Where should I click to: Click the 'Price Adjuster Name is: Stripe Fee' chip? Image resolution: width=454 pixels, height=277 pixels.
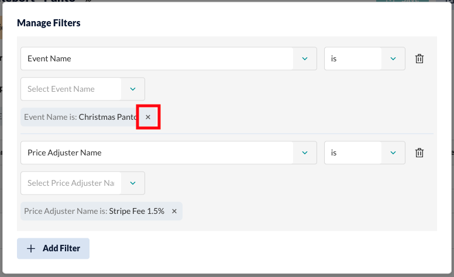pos(101,211)
